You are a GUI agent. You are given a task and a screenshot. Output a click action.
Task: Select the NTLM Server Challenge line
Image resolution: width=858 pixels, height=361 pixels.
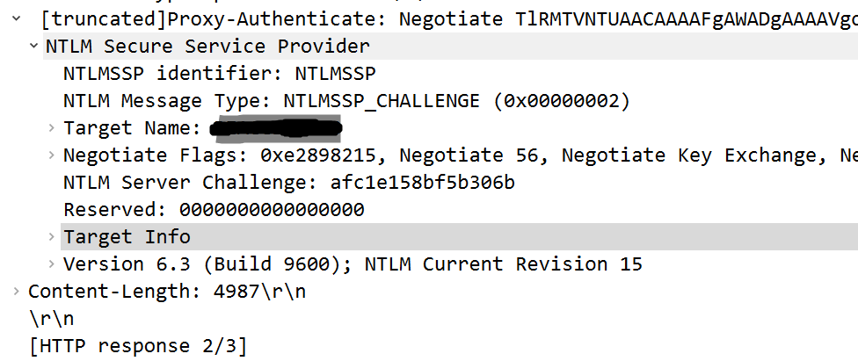288,183
